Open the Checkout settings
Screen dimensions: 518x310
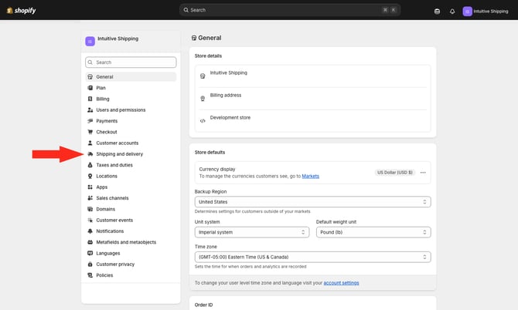click(131, 132)
